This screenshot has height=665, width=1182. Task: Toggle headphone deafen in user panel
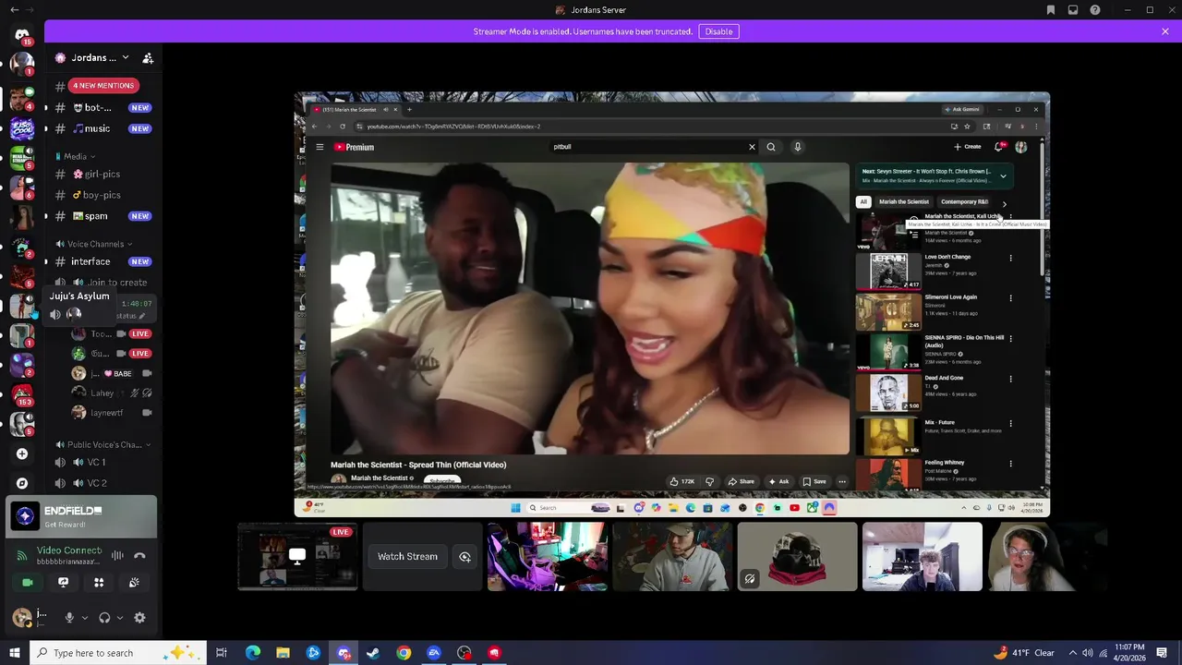pos(104,618)
